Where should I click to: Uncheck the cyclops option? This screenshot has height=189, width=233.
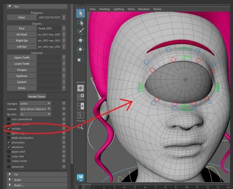click(x=9, y=128)
